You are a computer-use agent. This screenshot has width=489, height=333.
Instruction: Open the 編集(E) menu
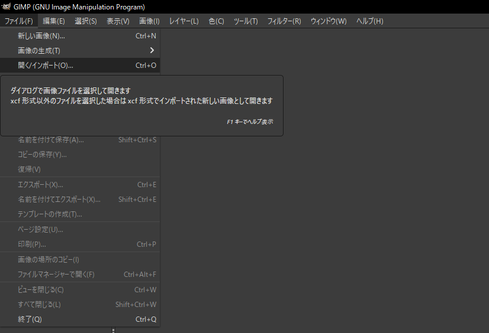point(54,21)
